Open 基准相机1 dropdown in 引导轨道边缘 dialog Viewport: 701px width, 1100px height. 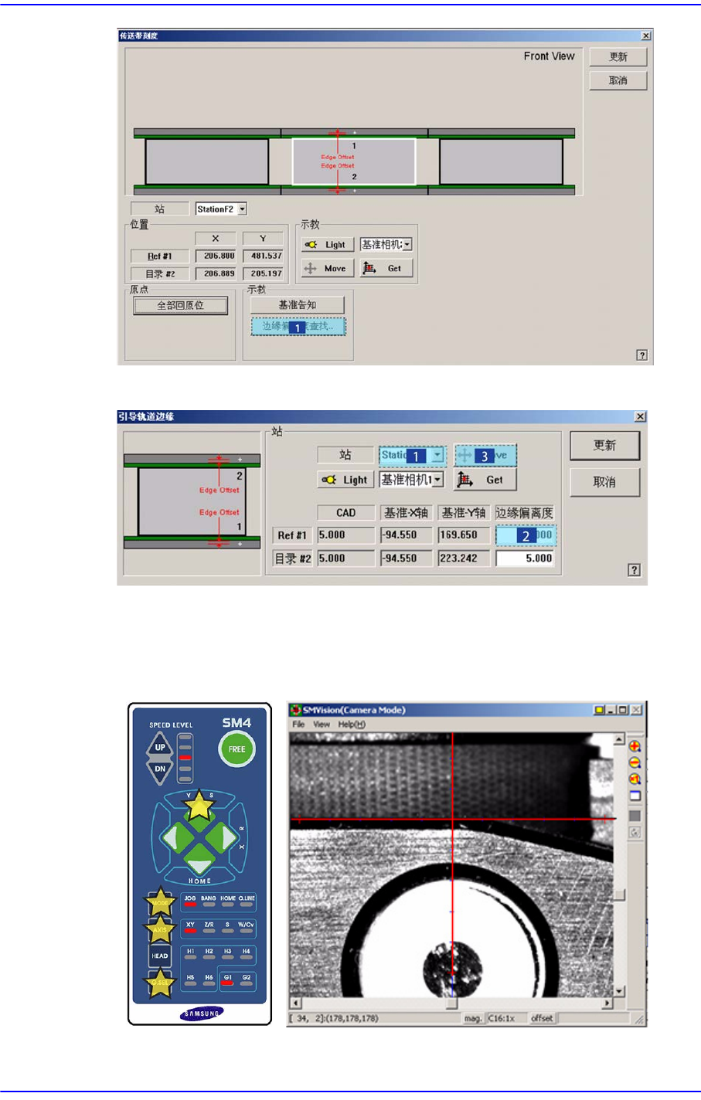(x=438, y=480)
